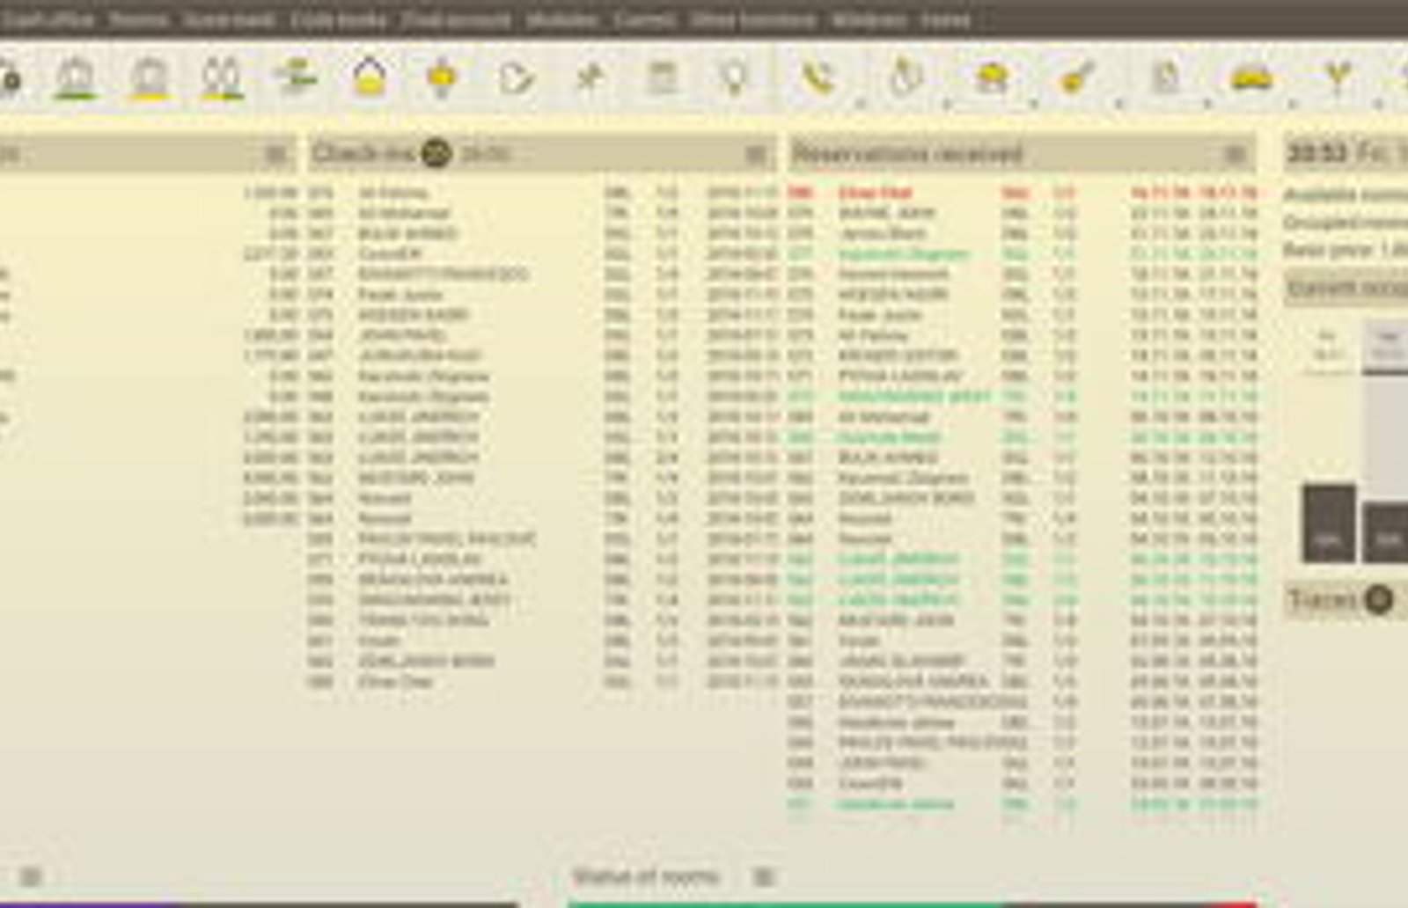1408x908 pixels.
Task: Click the clock showing 20:53
Action: click(x=1316, y=153)
